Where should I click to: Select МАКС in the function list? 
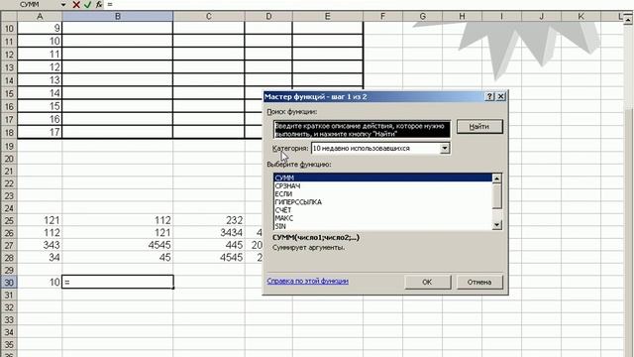coord(382,218)
